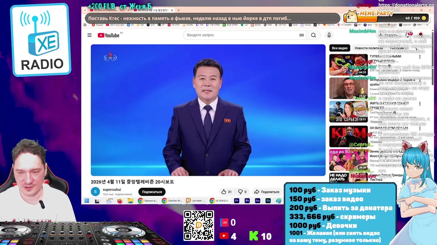437x245 pixels.
Task: Open Task View on the taskbar
Action: tap(97, 201)
